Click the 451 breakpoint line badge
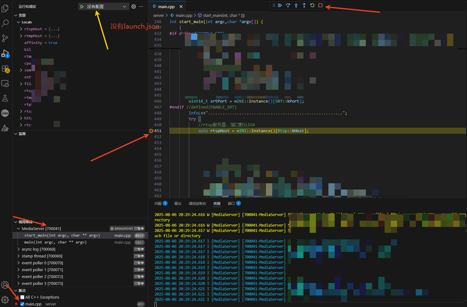This screenshot has height=307, width=467. coord(141,304)
